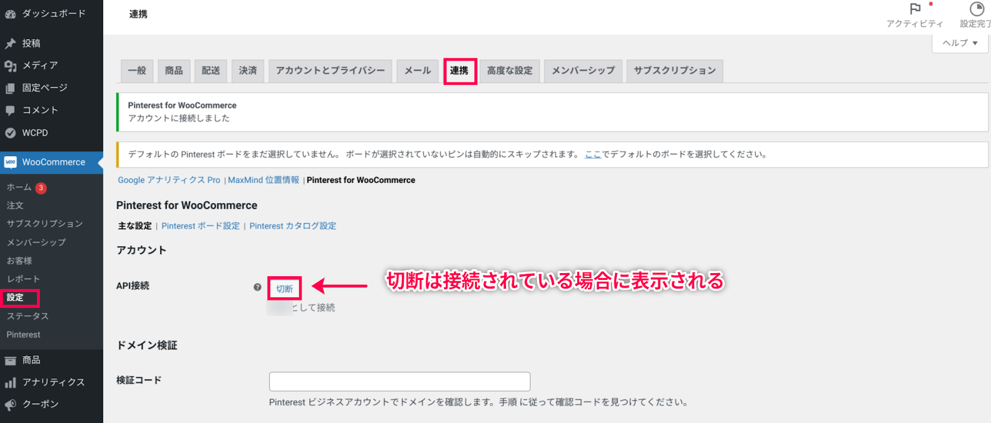Go to メンバーシップ sidebar submenu
Viewport: 991px width, 423px height.
pos(36,242)
